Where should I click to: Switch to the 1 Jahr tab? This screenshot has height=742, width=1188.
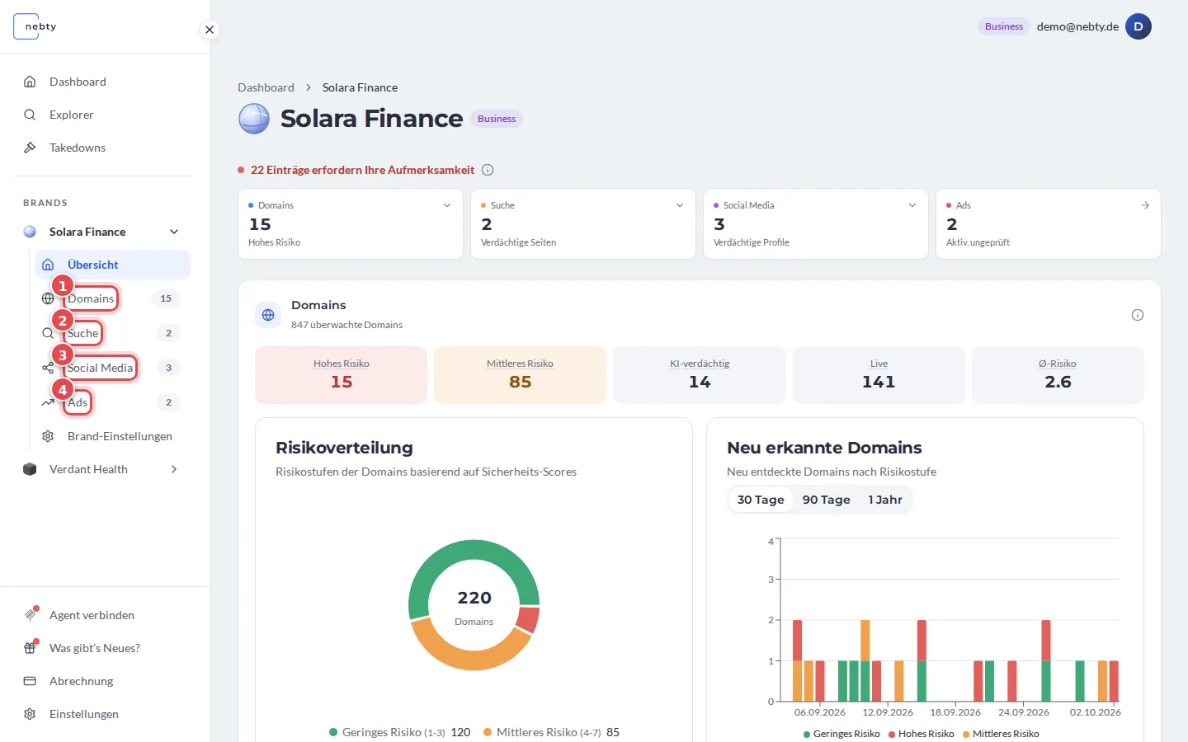885,500
